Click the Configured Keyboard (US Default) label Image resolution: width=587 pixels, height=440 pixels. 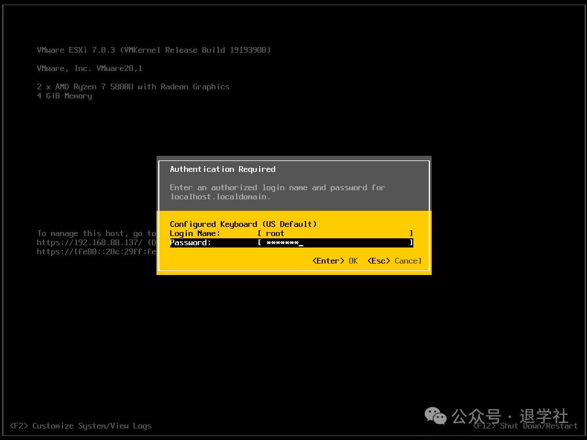(243, 224)
